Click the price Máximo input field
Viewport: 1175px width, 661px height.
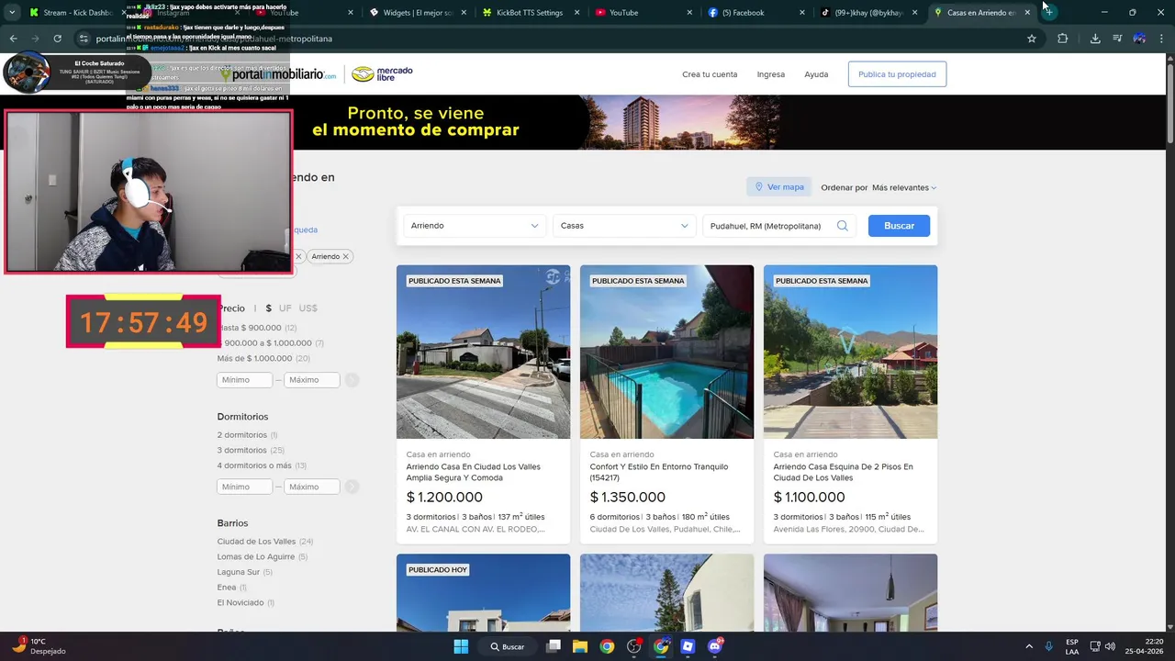tap(312, 380)
